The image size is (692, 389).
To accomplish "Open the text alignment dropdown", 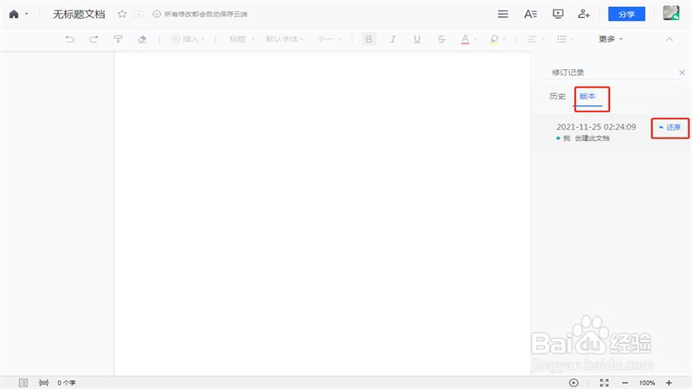I will [x=536, y=39].
